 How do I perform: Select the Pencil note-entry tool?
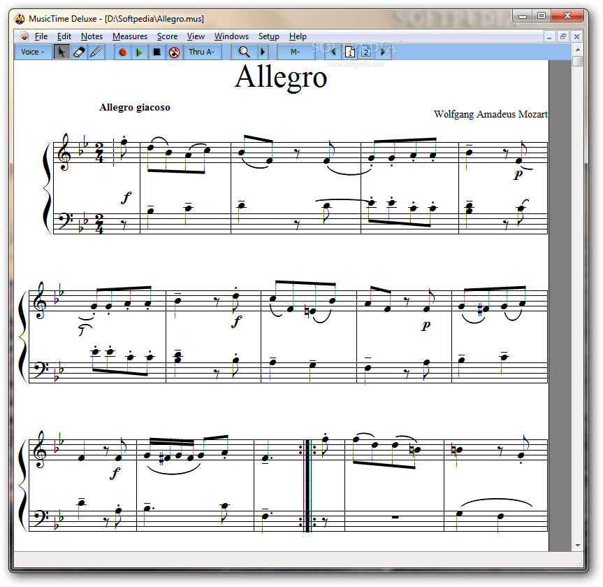coord(96,52)
